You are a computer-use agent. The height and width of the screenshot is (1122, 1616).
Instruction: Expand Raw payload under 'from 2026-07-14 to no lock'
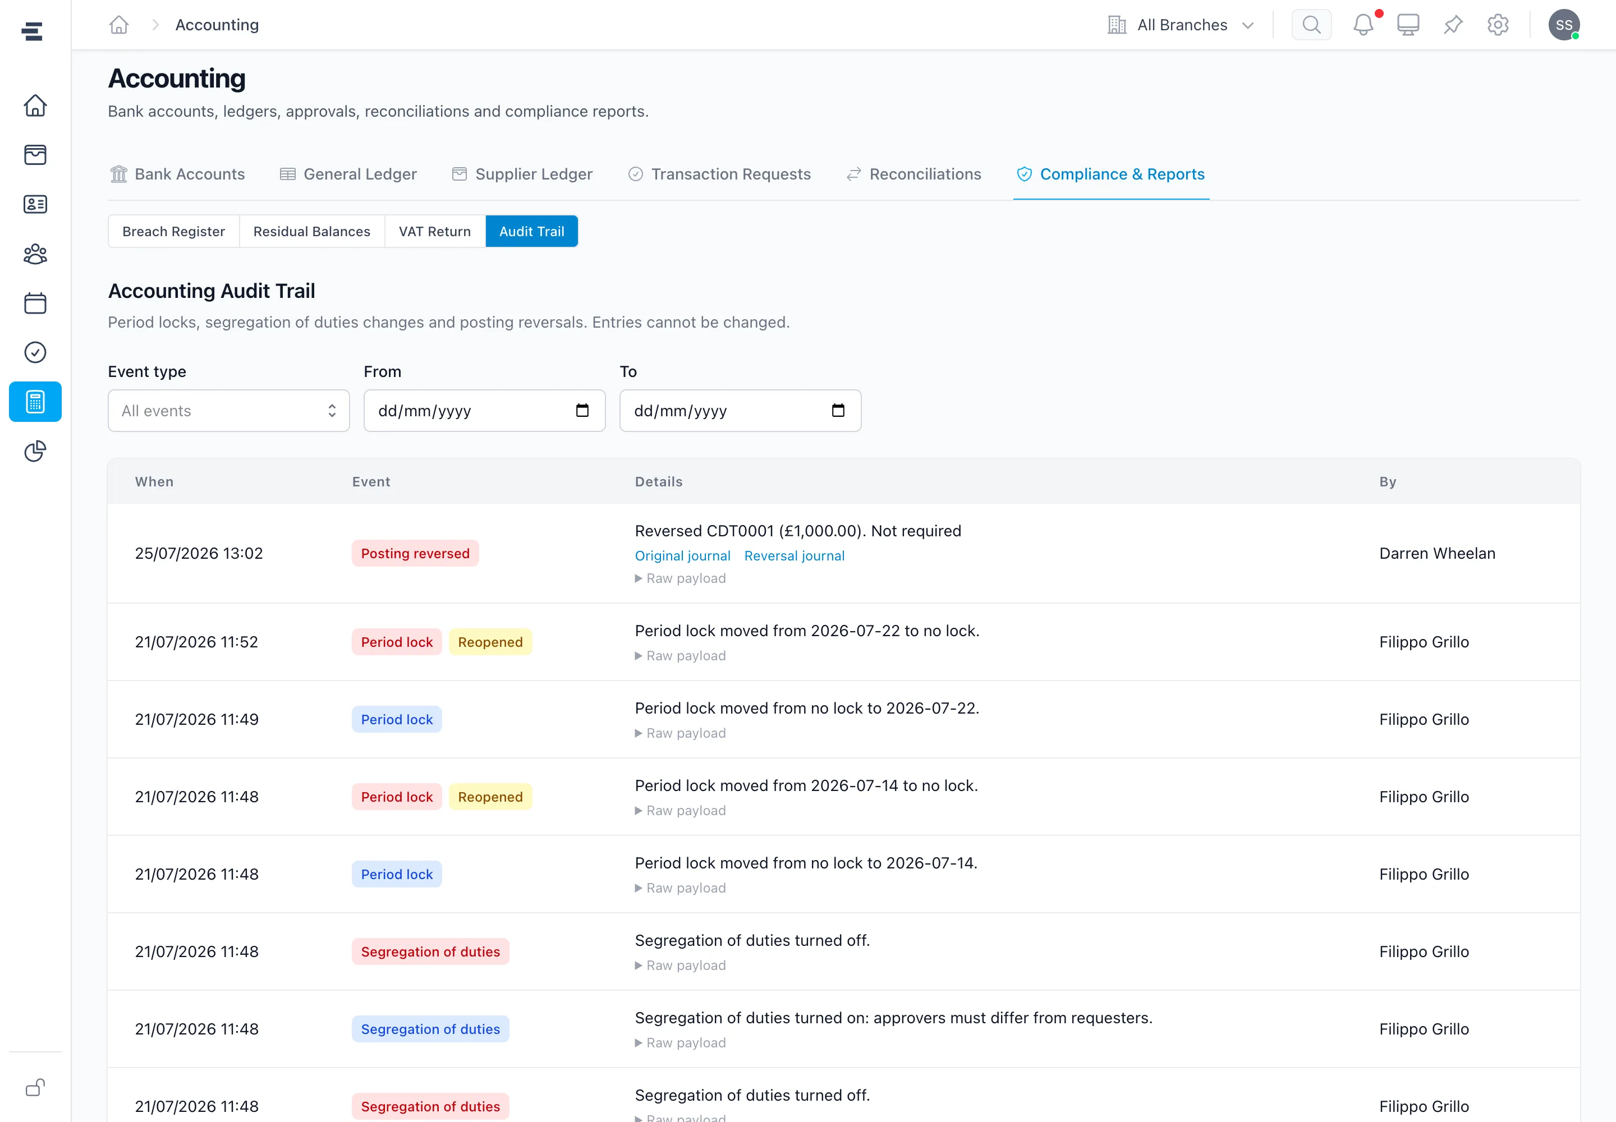[x=680, y=811]
